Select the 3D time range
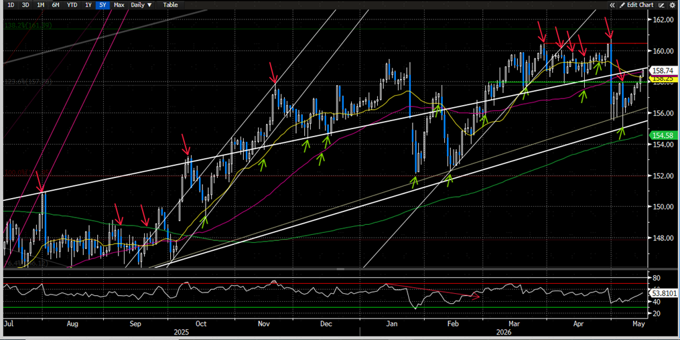This screenshot has height=340, width=680. pos(25,5)
